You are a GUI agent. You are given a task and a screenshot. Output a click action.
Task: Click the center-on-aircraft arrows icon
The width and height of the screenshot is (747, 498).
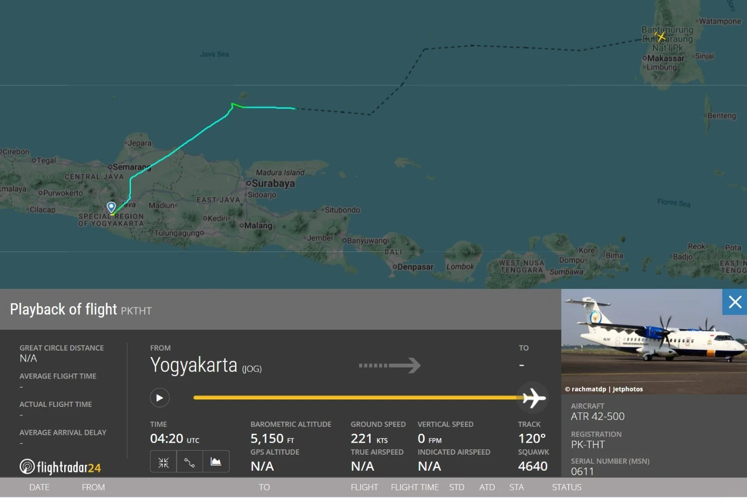click(x=163, y=462)
